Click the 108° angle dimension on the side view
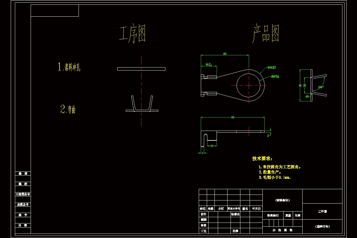Screen dimensions: 357x238 tap(320, 87)
